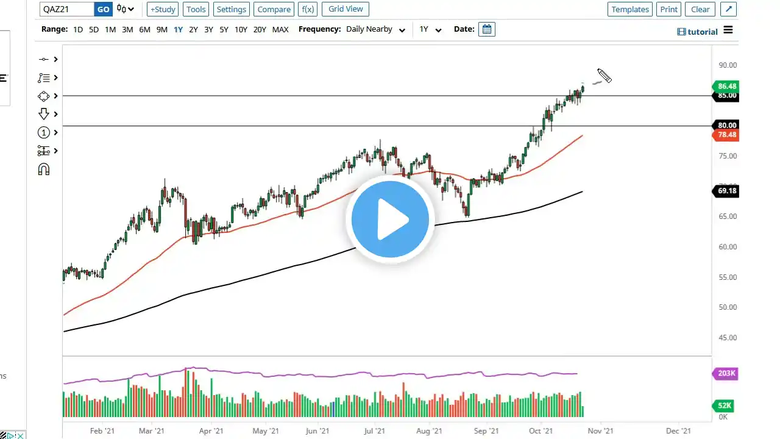Click the Dec '21 date axis label
The width and height of the screenshot is (780, 439).
pyautogui.click(x=678, y=430)
